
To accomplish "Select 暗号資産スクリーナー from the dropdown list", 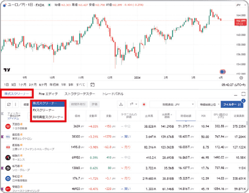I will point(48,117).
